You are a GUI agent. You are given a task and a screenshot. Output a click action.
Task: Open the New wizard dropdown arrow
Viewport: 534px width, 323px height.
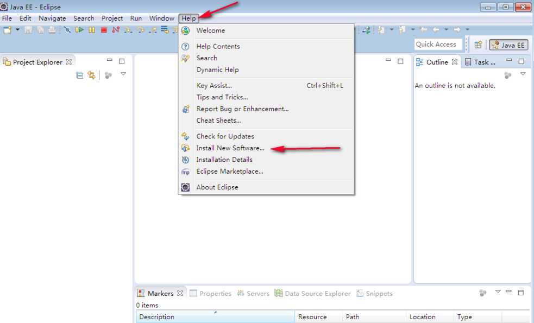[x=17, y=30]
